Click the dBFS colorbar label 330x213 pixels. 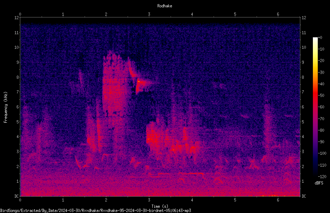click(x=319, y=183)
